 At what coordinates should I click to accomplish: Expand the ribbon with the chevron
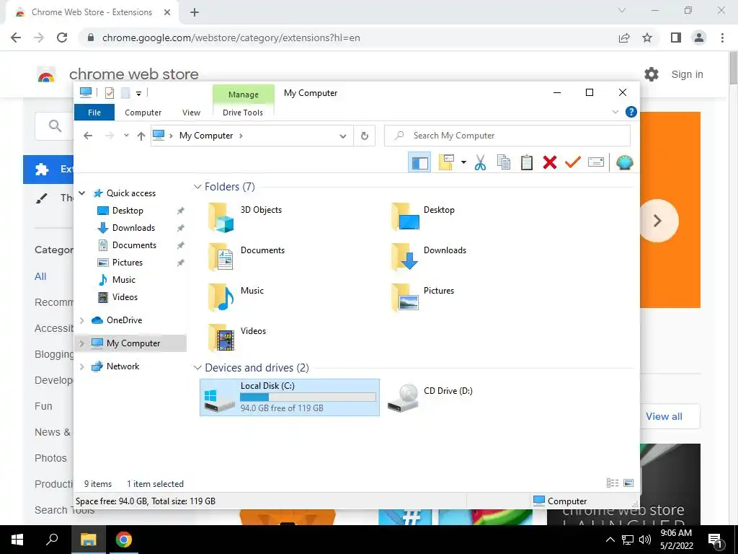click(615, 112)
